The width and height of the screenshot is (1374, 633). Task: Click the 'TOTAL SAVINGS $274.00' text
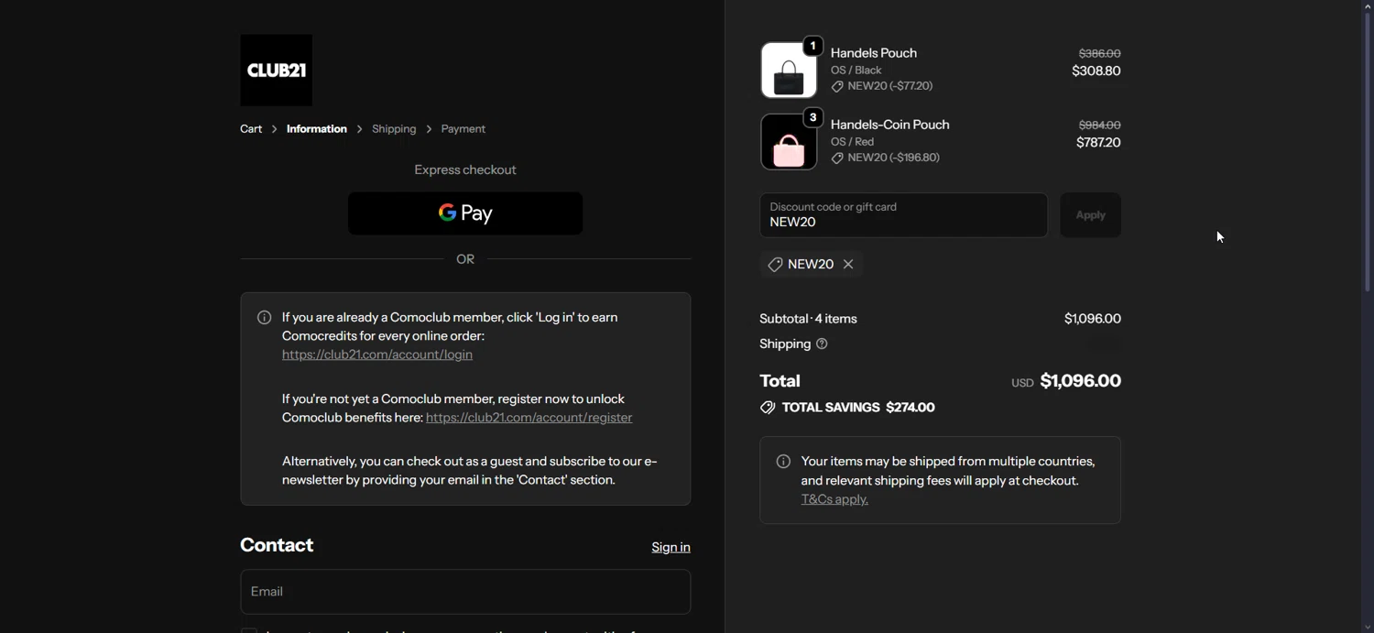pos(858,408)
